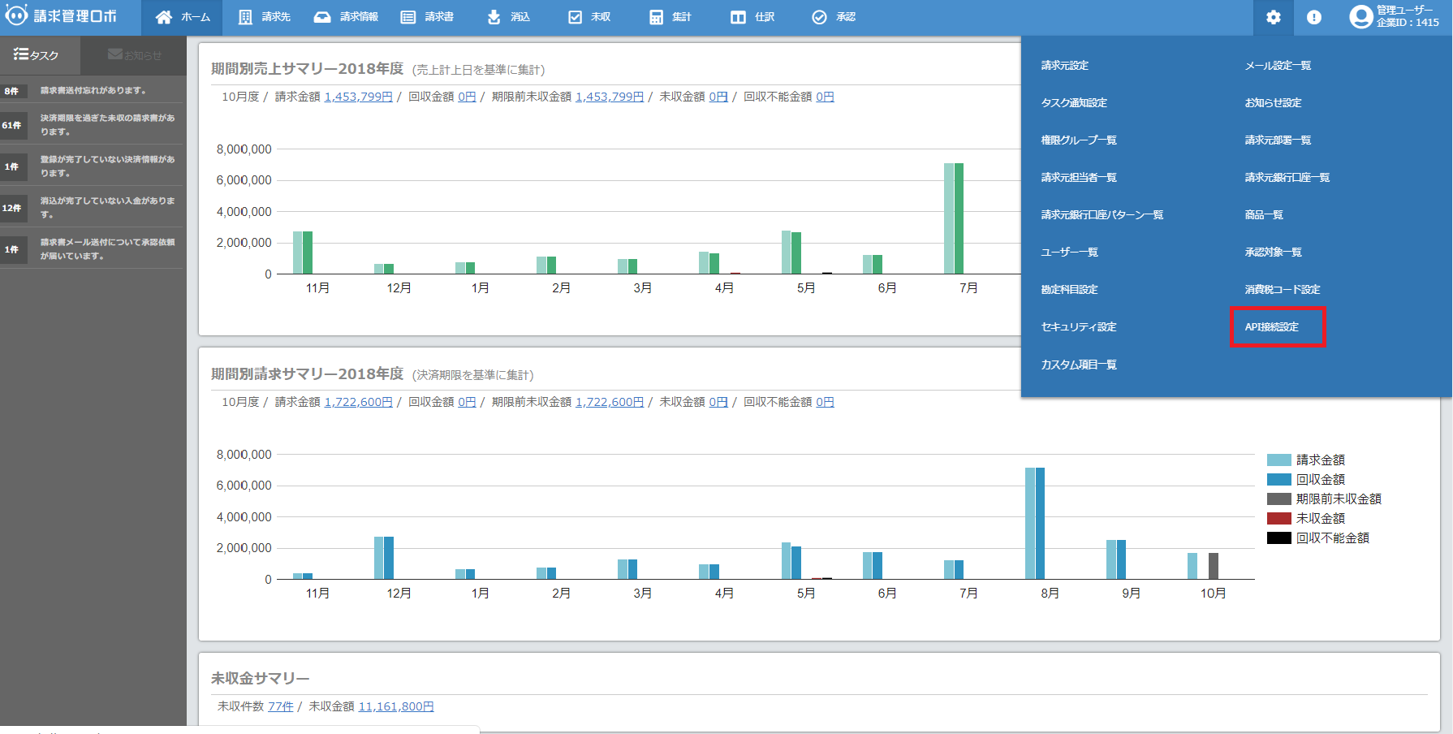
Task: Open sales summary 回収金額 0円 link
Action: coord(467,97)
